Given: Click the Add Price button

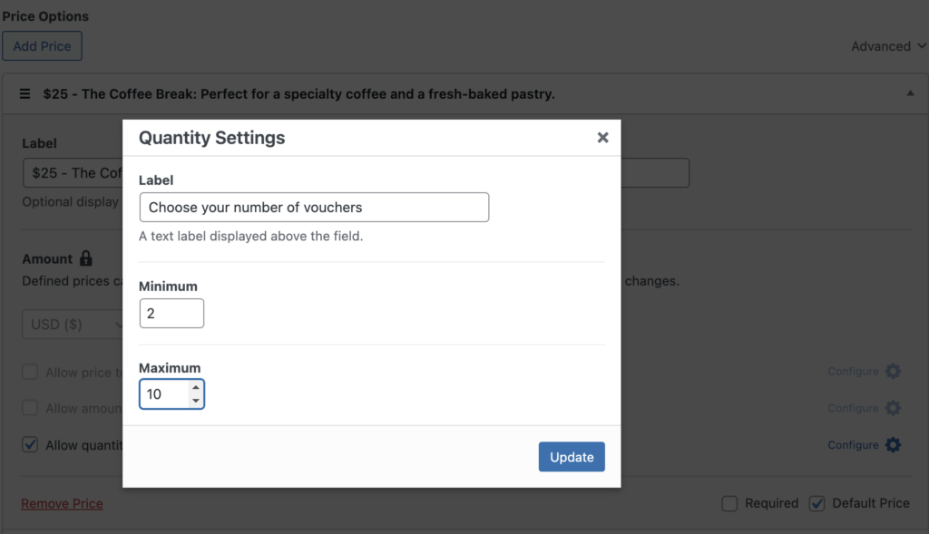Looking at the screenshot, I should click(x=43, y=46).
